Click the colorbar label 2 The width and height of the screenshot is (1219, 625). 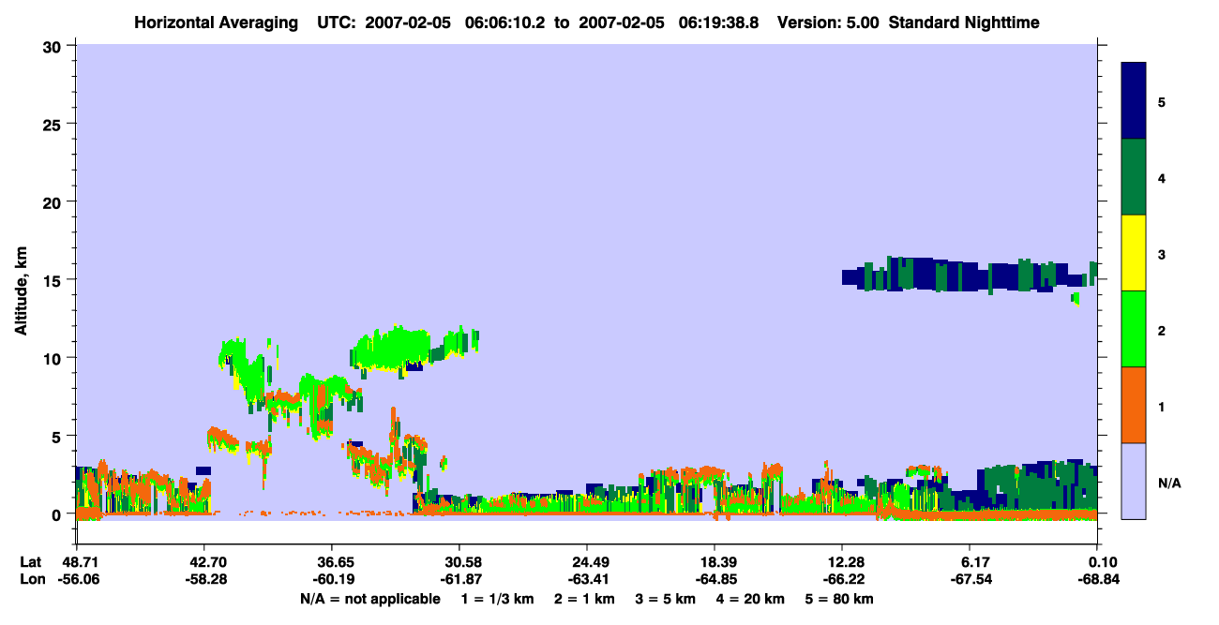1162,329
